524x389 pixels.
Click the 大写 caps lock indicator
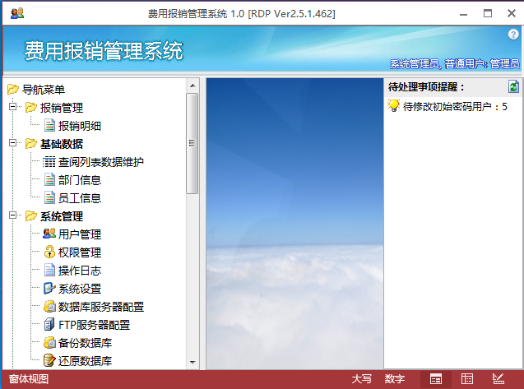[362, 379]
